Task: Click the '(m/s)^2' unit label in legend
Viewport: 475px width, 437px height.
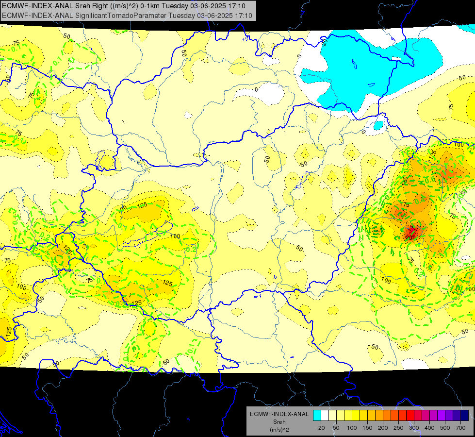Action: point(279,430)
